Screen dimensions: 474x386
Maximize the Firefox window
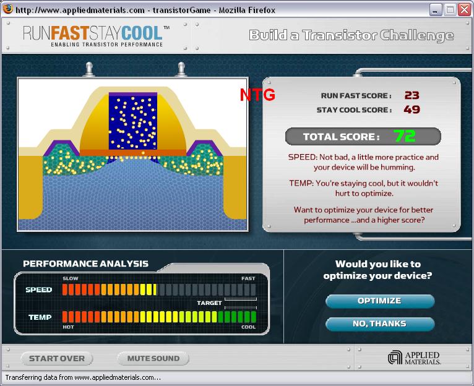[450, 10]
